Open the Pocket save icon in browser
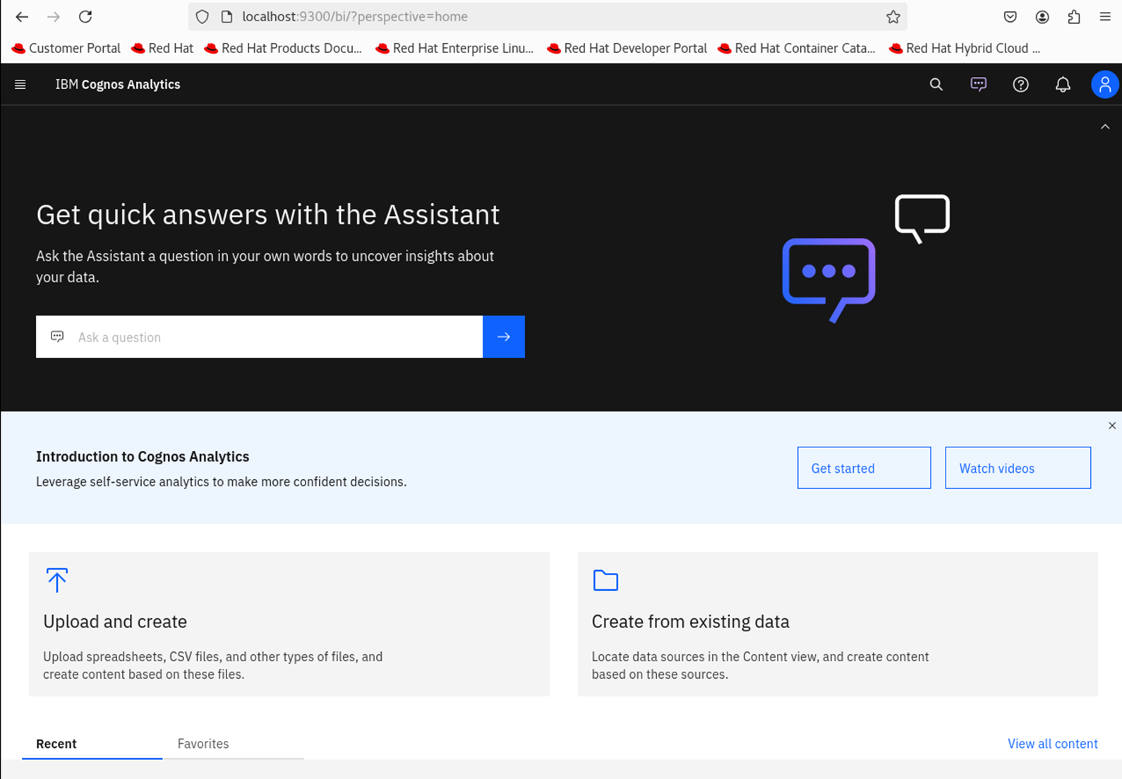 [1011, 17]
